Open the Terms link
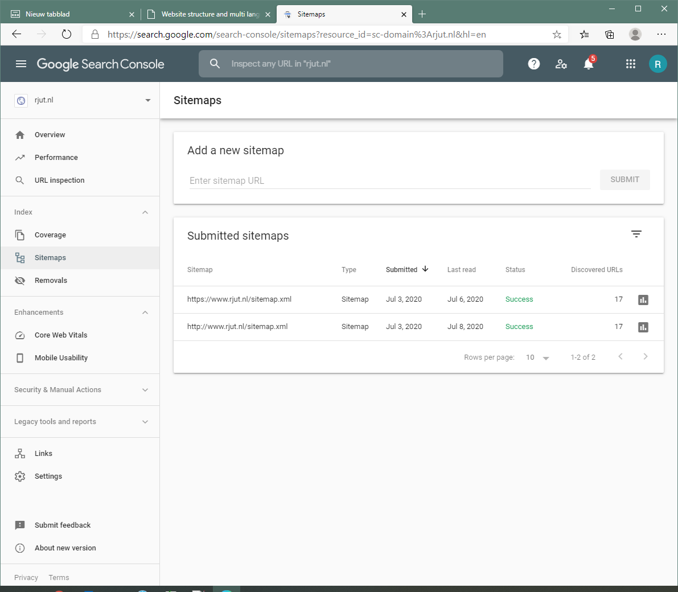Image resolution: width=678 pixels, height=592 pixels. coord(59,578)
